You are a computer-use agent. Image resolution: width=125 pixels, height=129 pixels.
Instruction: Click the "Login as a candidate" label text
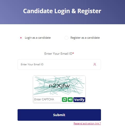pyautogui.click(x=38, y=38)
